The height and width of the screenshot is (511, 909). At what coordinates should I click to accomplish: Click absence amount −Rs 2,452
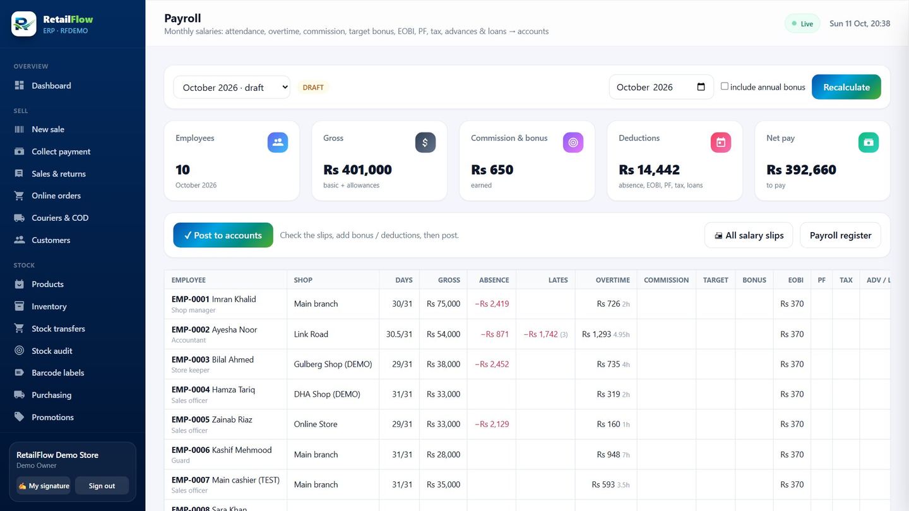coord(492,364)
